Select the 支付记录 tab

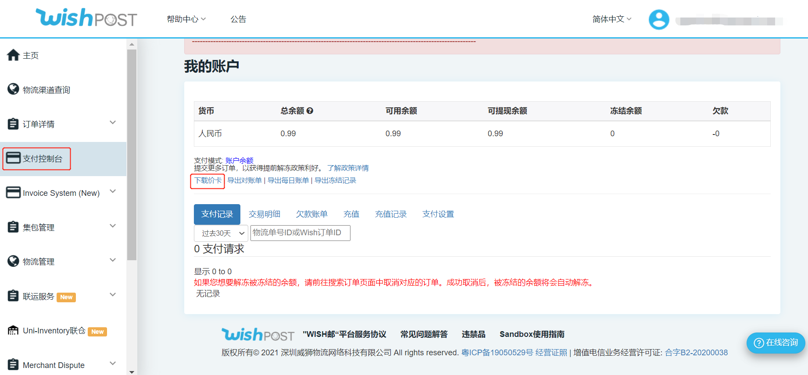pos(217,214)
